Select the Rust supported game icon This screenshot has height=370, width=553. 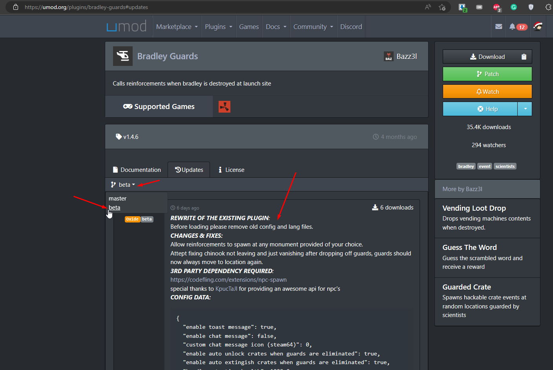[x=224, y=107]
